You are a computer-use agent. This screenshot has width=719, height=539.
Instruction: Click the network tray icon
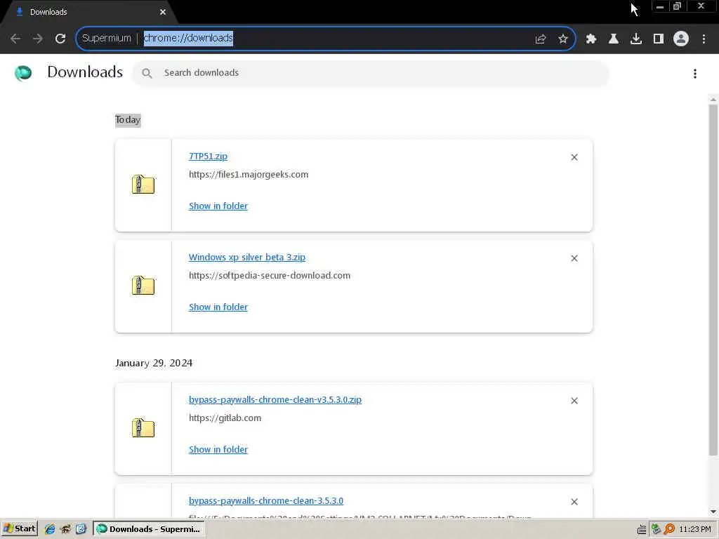(657, 529)
